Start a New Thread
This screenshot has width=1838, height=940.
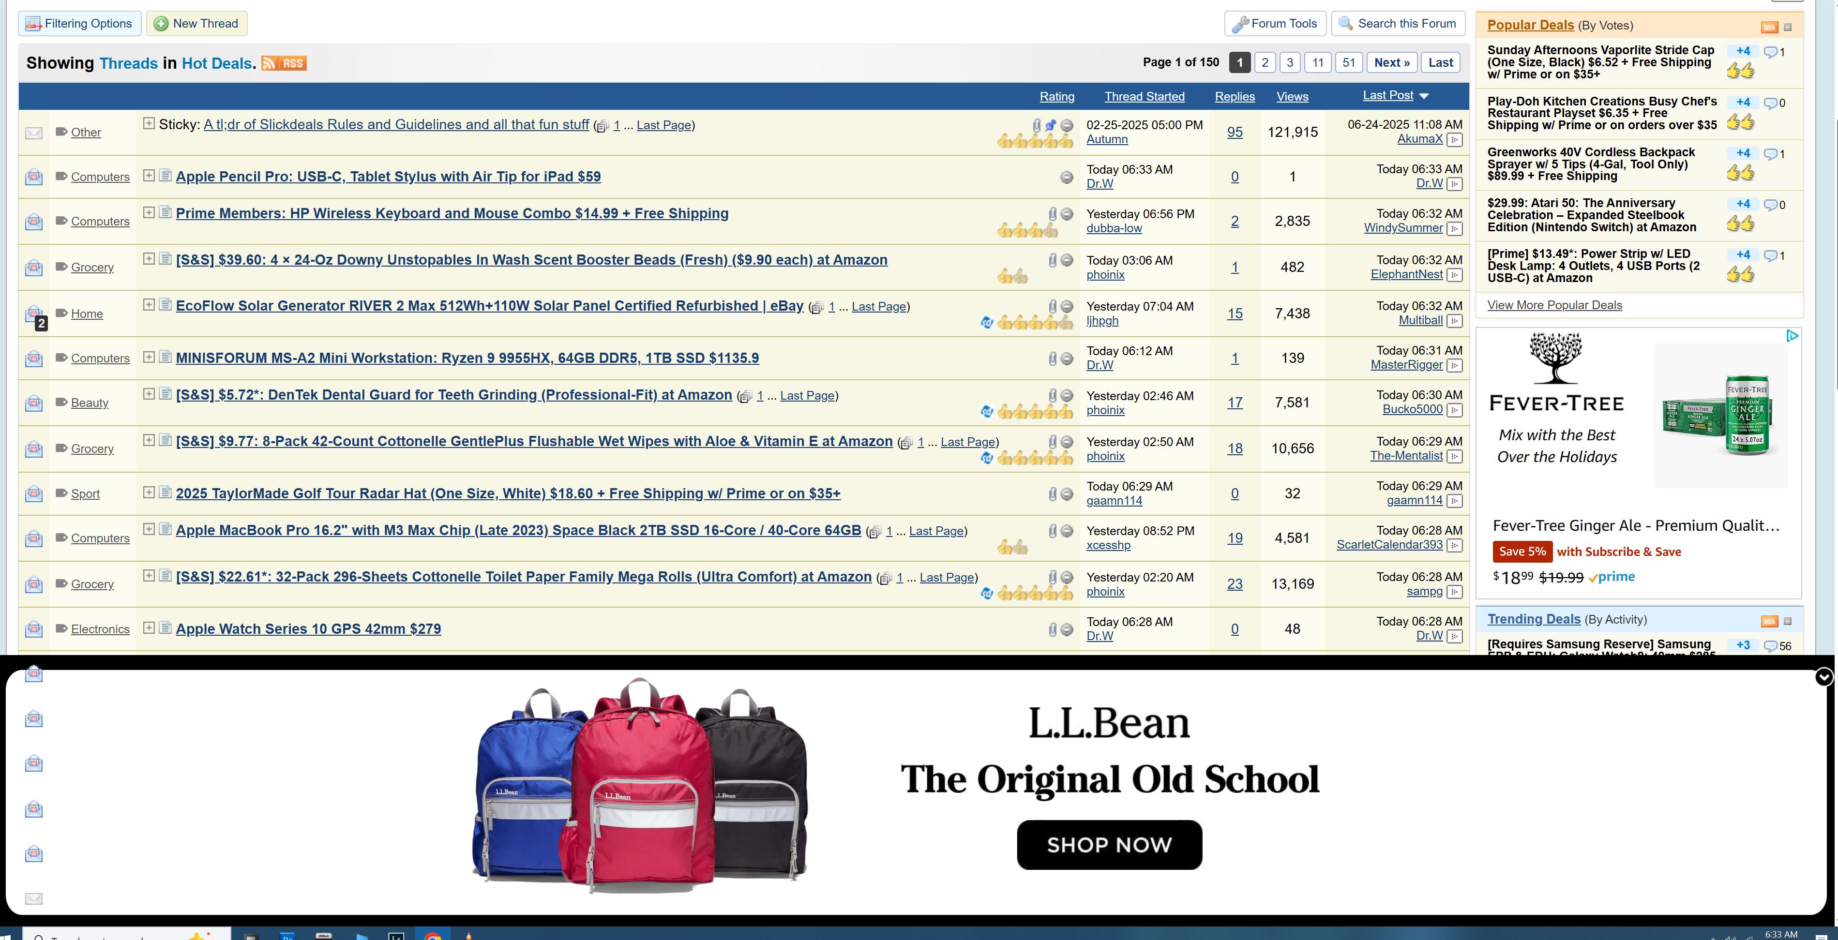[196, 24]
